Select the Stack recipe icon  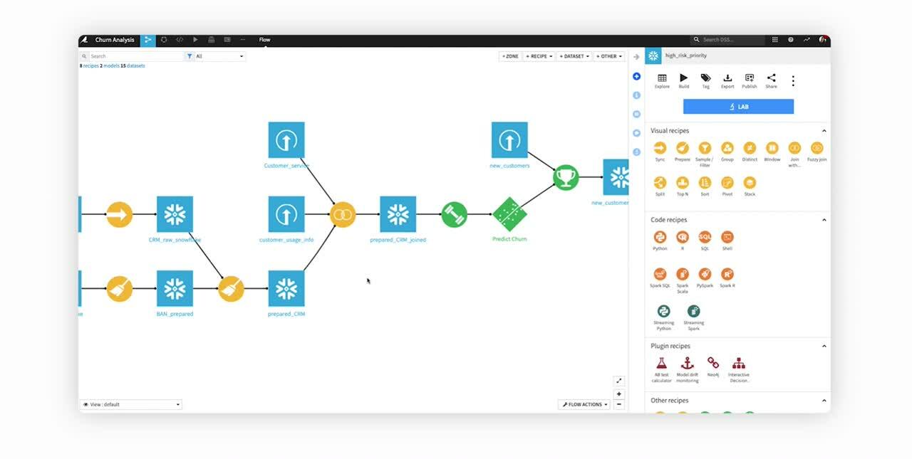750,183
